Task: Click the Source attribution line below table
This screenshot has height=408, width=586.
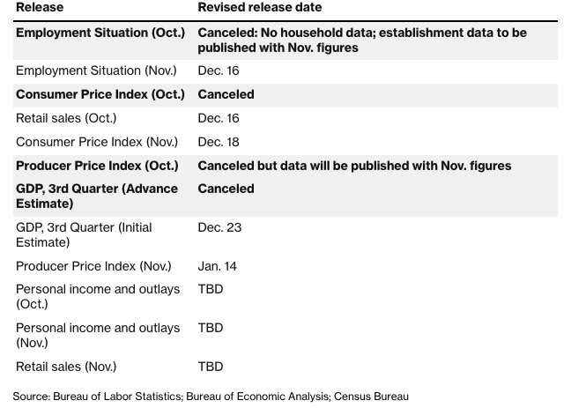Action: pyautogui.click(x=211, y=397)
